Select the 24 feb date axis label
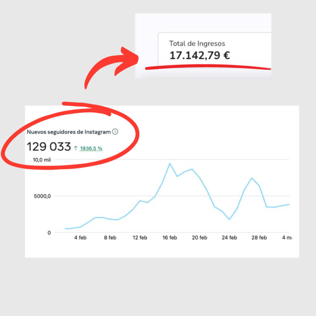 pos(229,238)
